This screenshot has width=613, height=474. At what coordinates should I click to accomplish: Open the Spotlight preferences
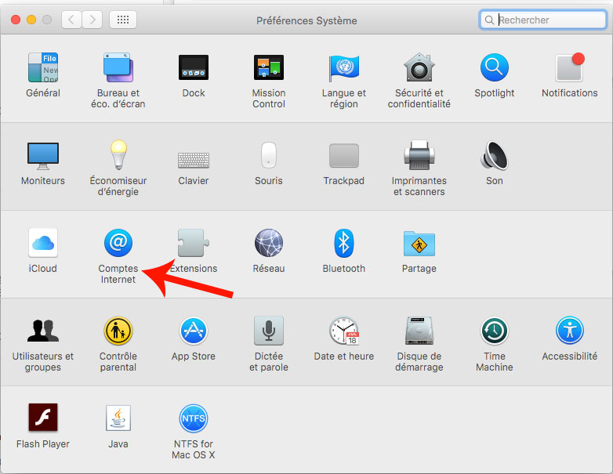pyautogui.click(x=494, y=68)
